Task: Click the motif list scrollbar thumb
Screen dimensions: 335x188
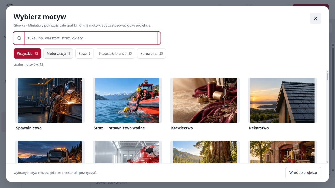Action: [x=327, y=77]
